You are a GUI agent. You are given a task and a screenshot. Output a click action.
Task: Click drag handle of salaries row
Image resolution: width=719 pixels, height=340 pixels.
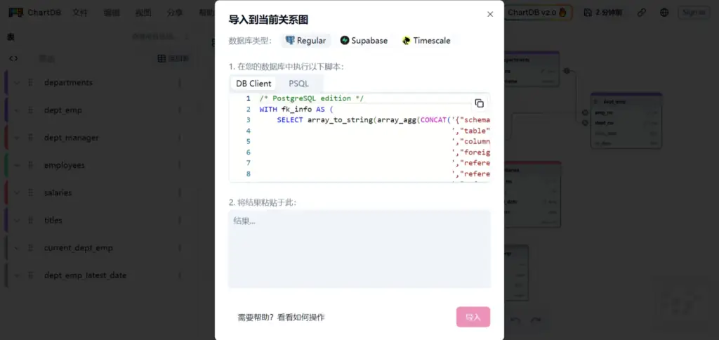point(31,192)
